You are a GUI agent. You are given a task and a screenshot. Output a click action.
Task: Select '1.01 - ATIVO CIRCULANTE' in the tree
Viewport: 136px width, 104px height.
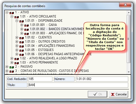(38, 16)
